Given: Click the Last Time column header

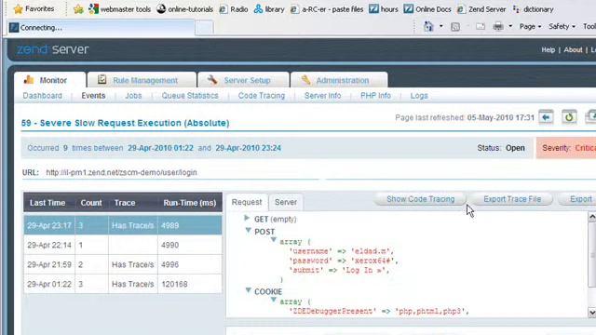Looking at the screenshot, I should [x=47, y=203].
